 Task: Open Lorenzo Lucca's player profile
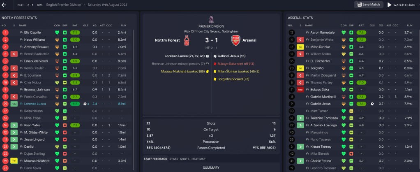37,104
